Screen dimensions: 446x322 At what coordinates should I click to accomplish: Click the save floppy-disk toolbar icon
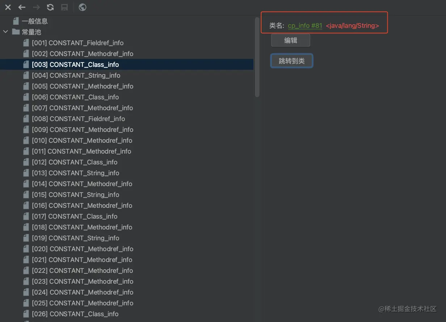[64, 7]
